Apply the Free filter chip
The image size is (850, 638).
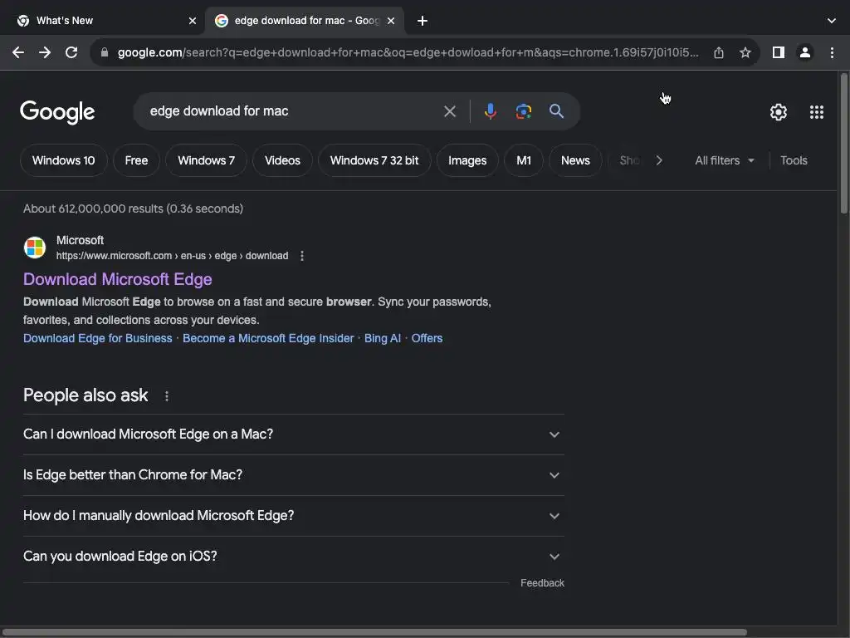click(x=136, y=160)
